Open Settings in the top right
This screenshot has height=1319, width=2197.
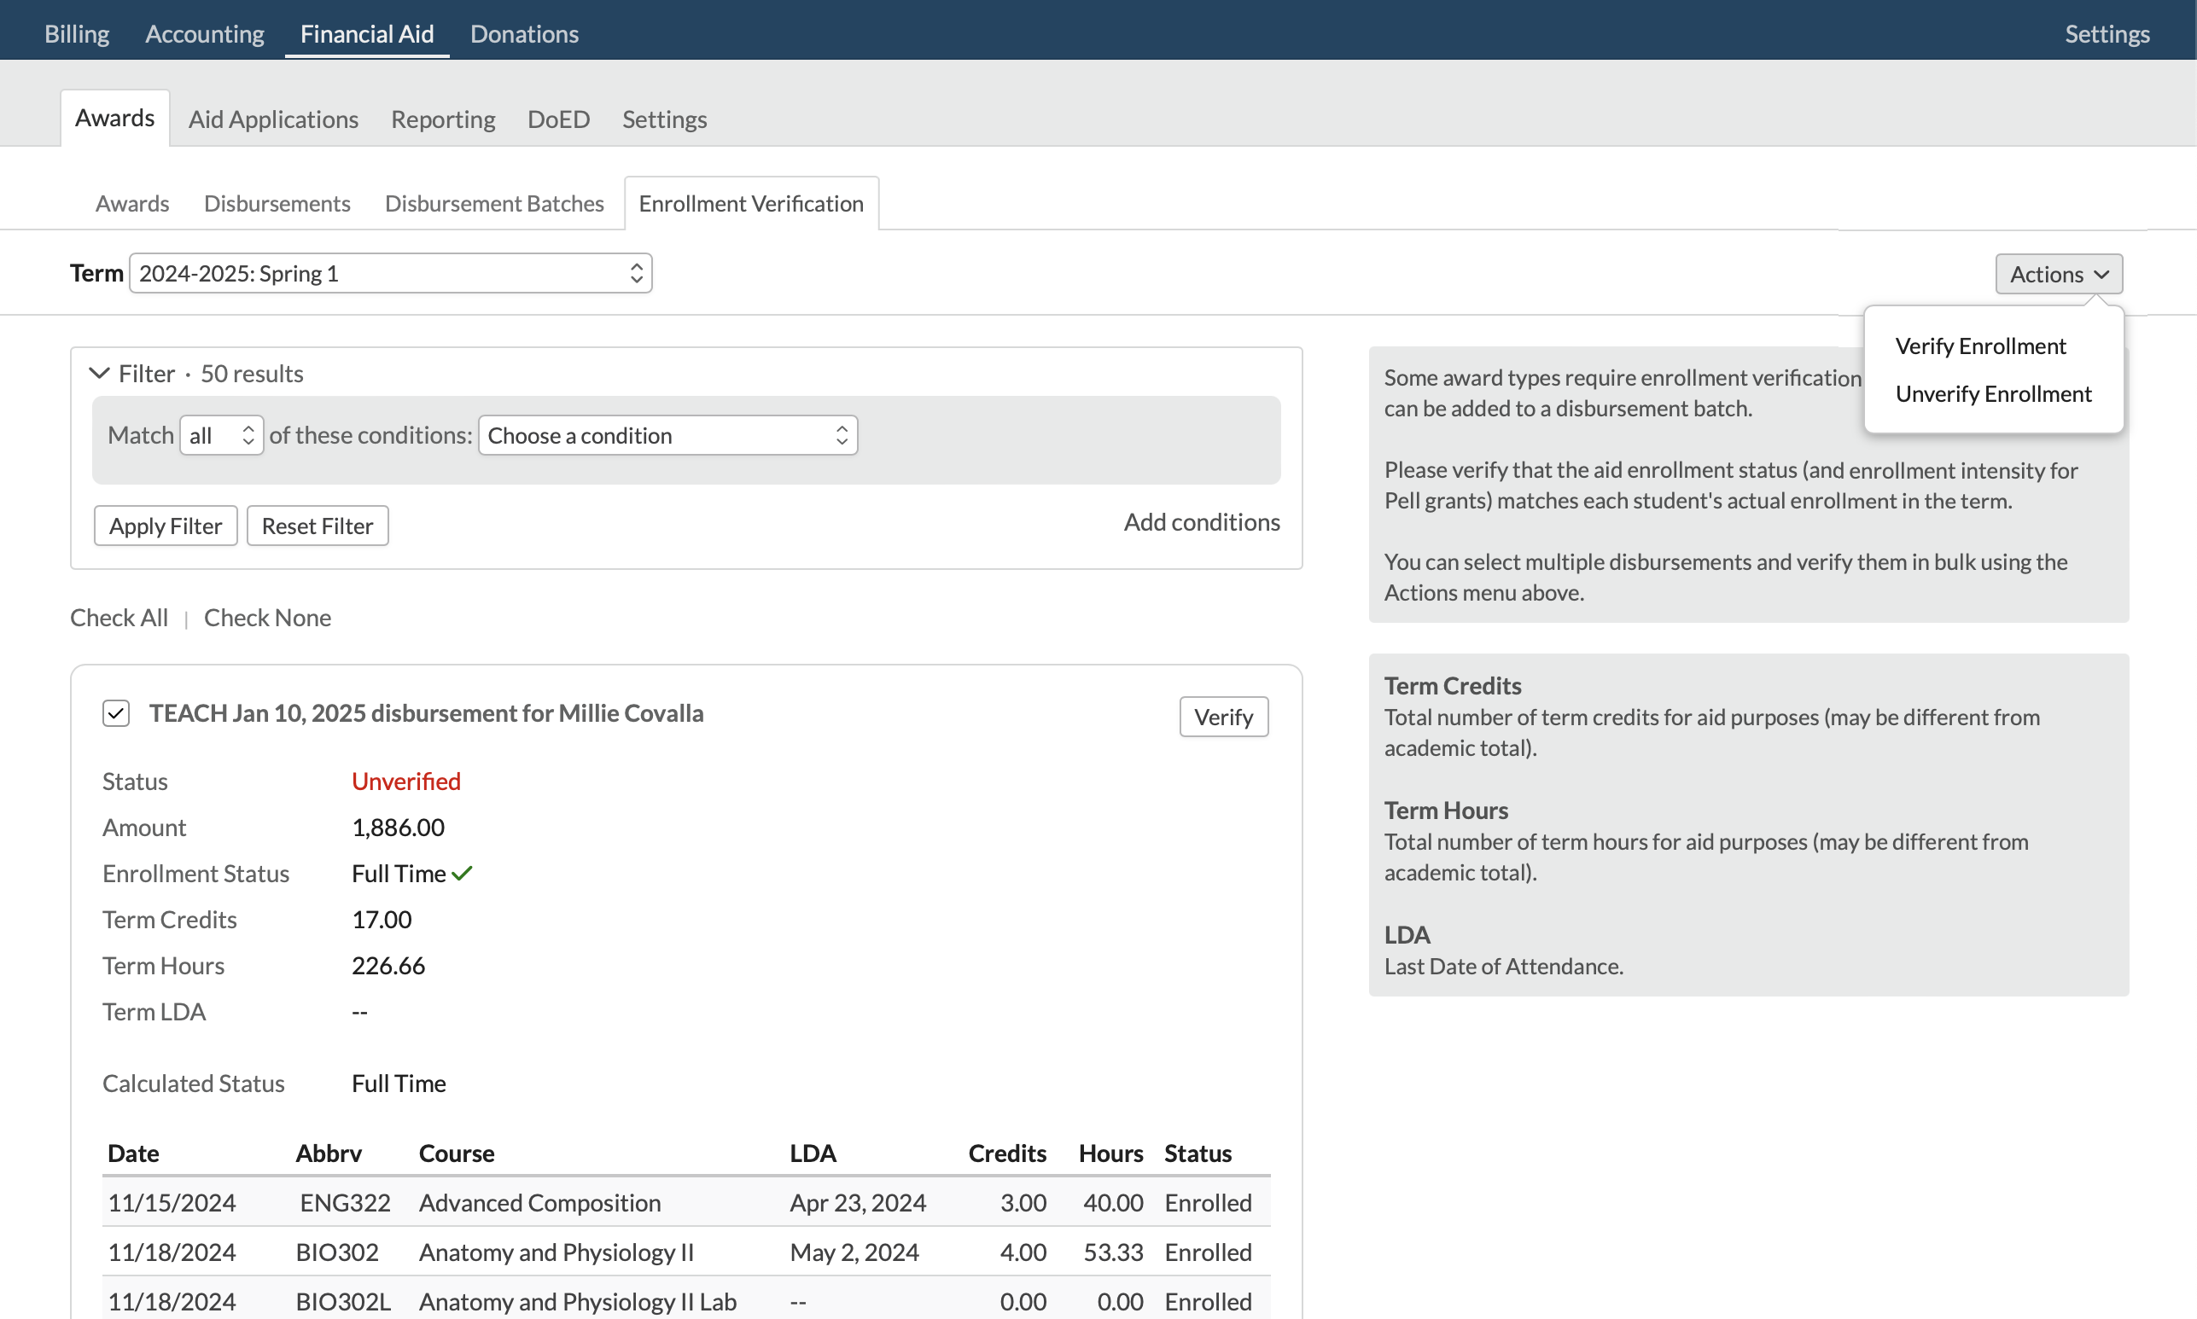[x=2107, y=34]
